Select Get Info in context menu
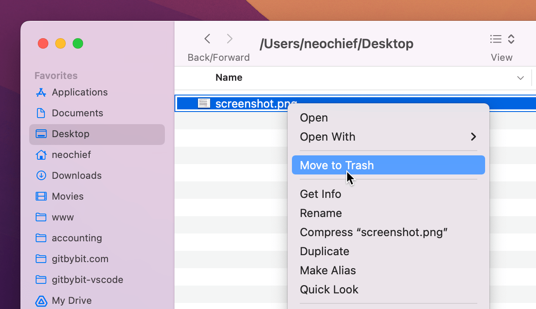The height and width of the screenshot is (309, 536). click(x=320, y=194)
